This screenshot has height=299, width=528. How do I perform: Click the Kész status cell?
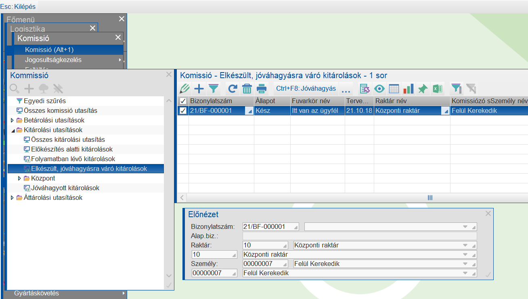(272, 110)
